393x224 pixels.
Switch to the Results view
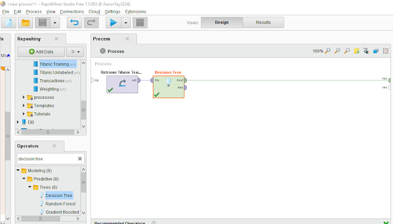coord(263,23)
